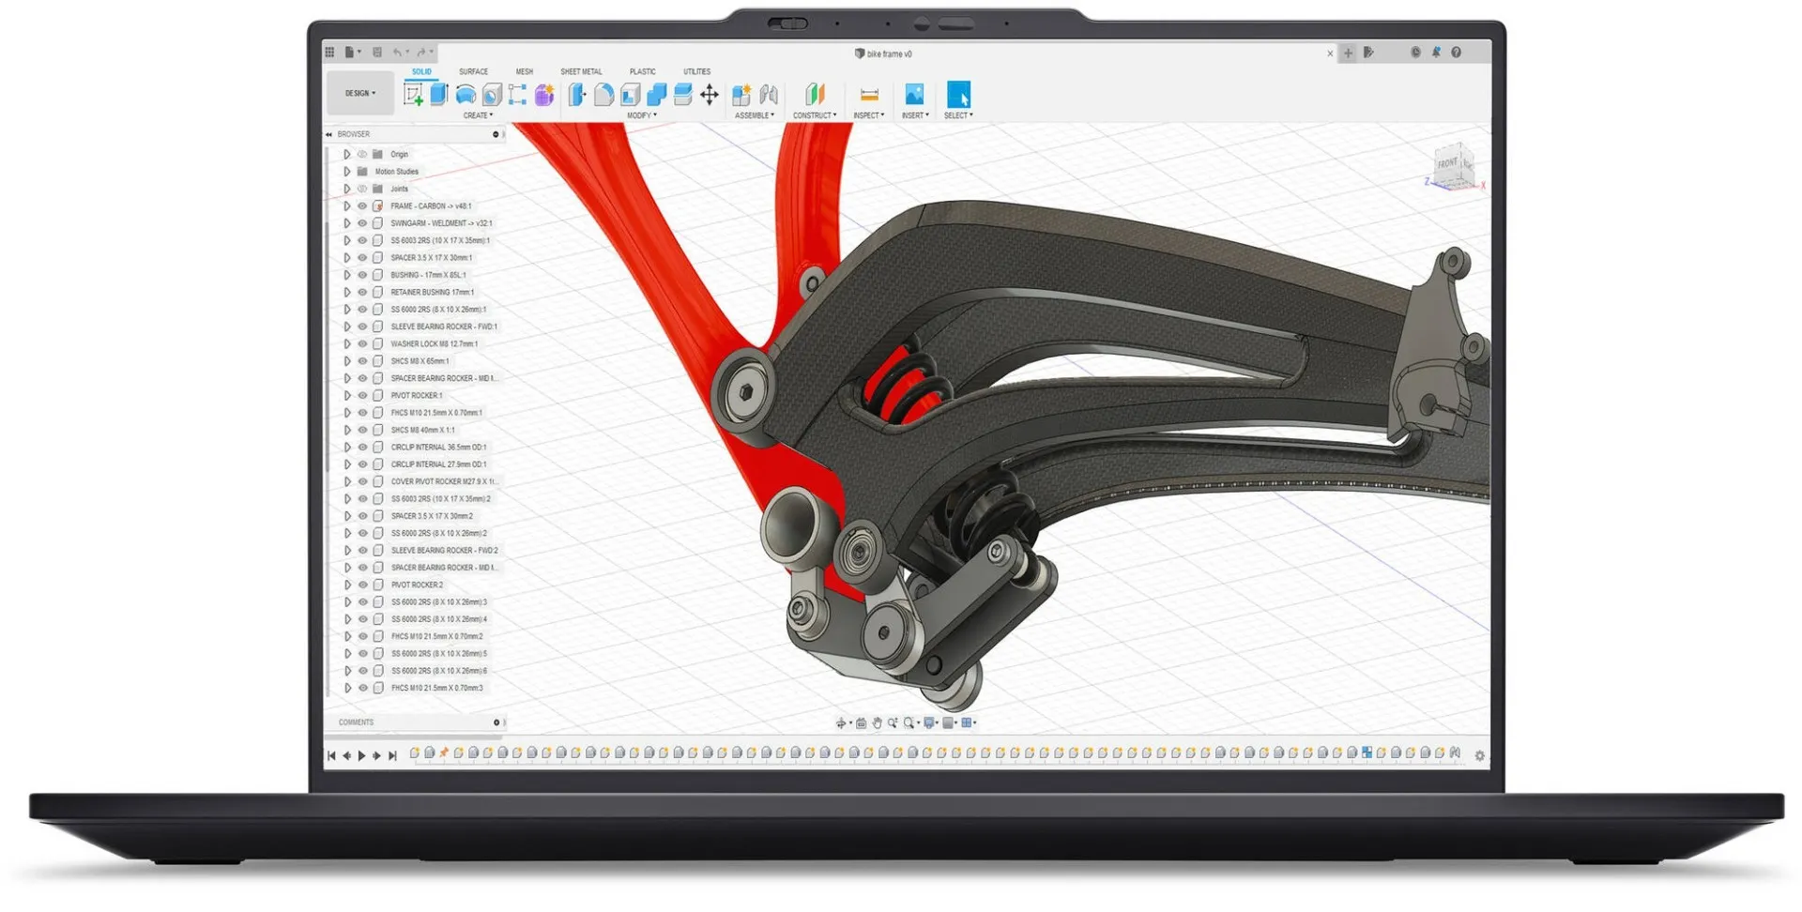This screenshot has height=912, width=1802.
Task: Click the Move/Copy arrows icon
Action: point(710,94)
